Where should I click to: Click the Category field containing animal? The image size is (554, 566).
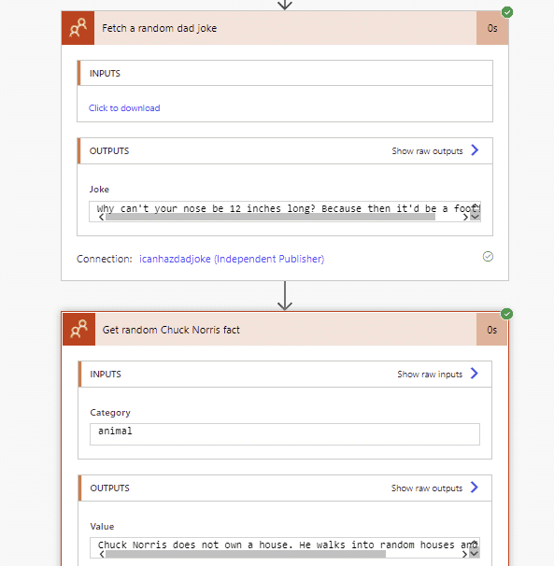(x=285, y=434)
